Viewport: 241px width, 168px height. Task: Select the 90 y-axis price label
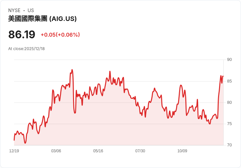coord(229,60)
